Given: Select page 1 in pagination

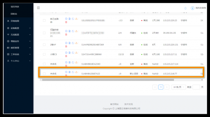Looking at the screenshot, I should coord(161,87).
